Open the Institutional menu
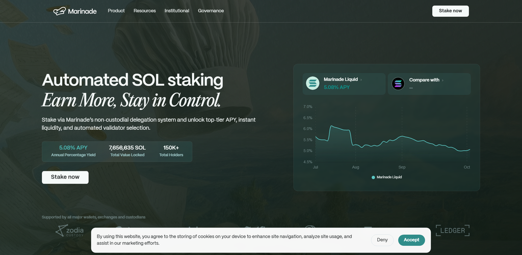The height and width of the screenshot is (255, 522). tap(177, 11)
